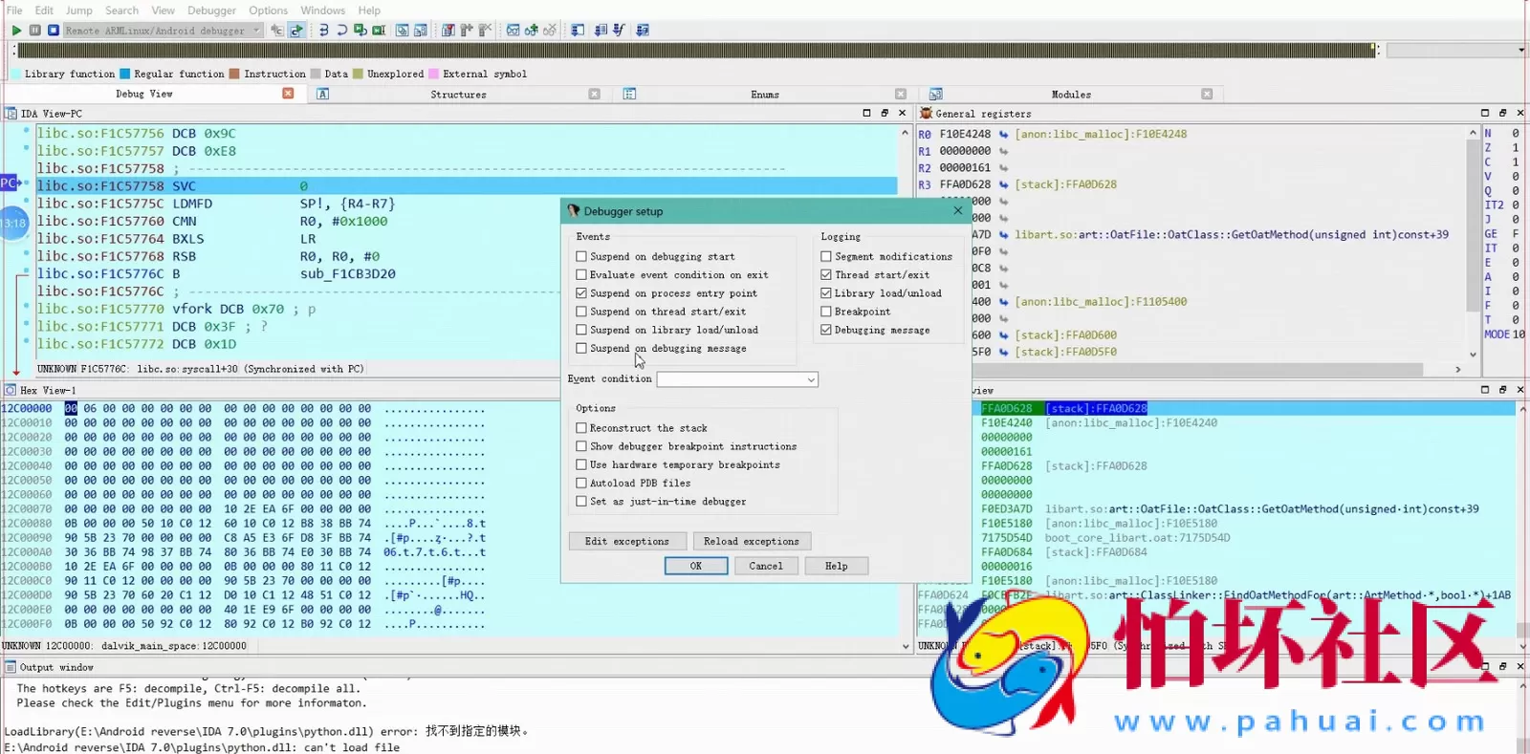1530x754 pixels.
Task: Click the Enums tab icon
Action: coord(629,94)
